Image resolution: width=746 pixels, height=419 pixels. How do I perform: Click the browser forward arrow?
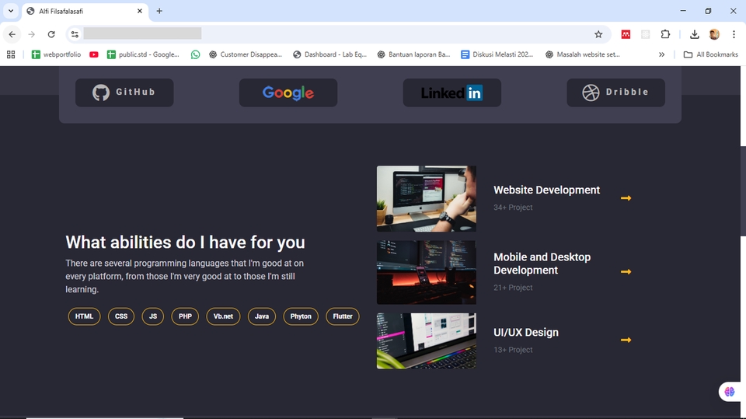tap(31, 34)
